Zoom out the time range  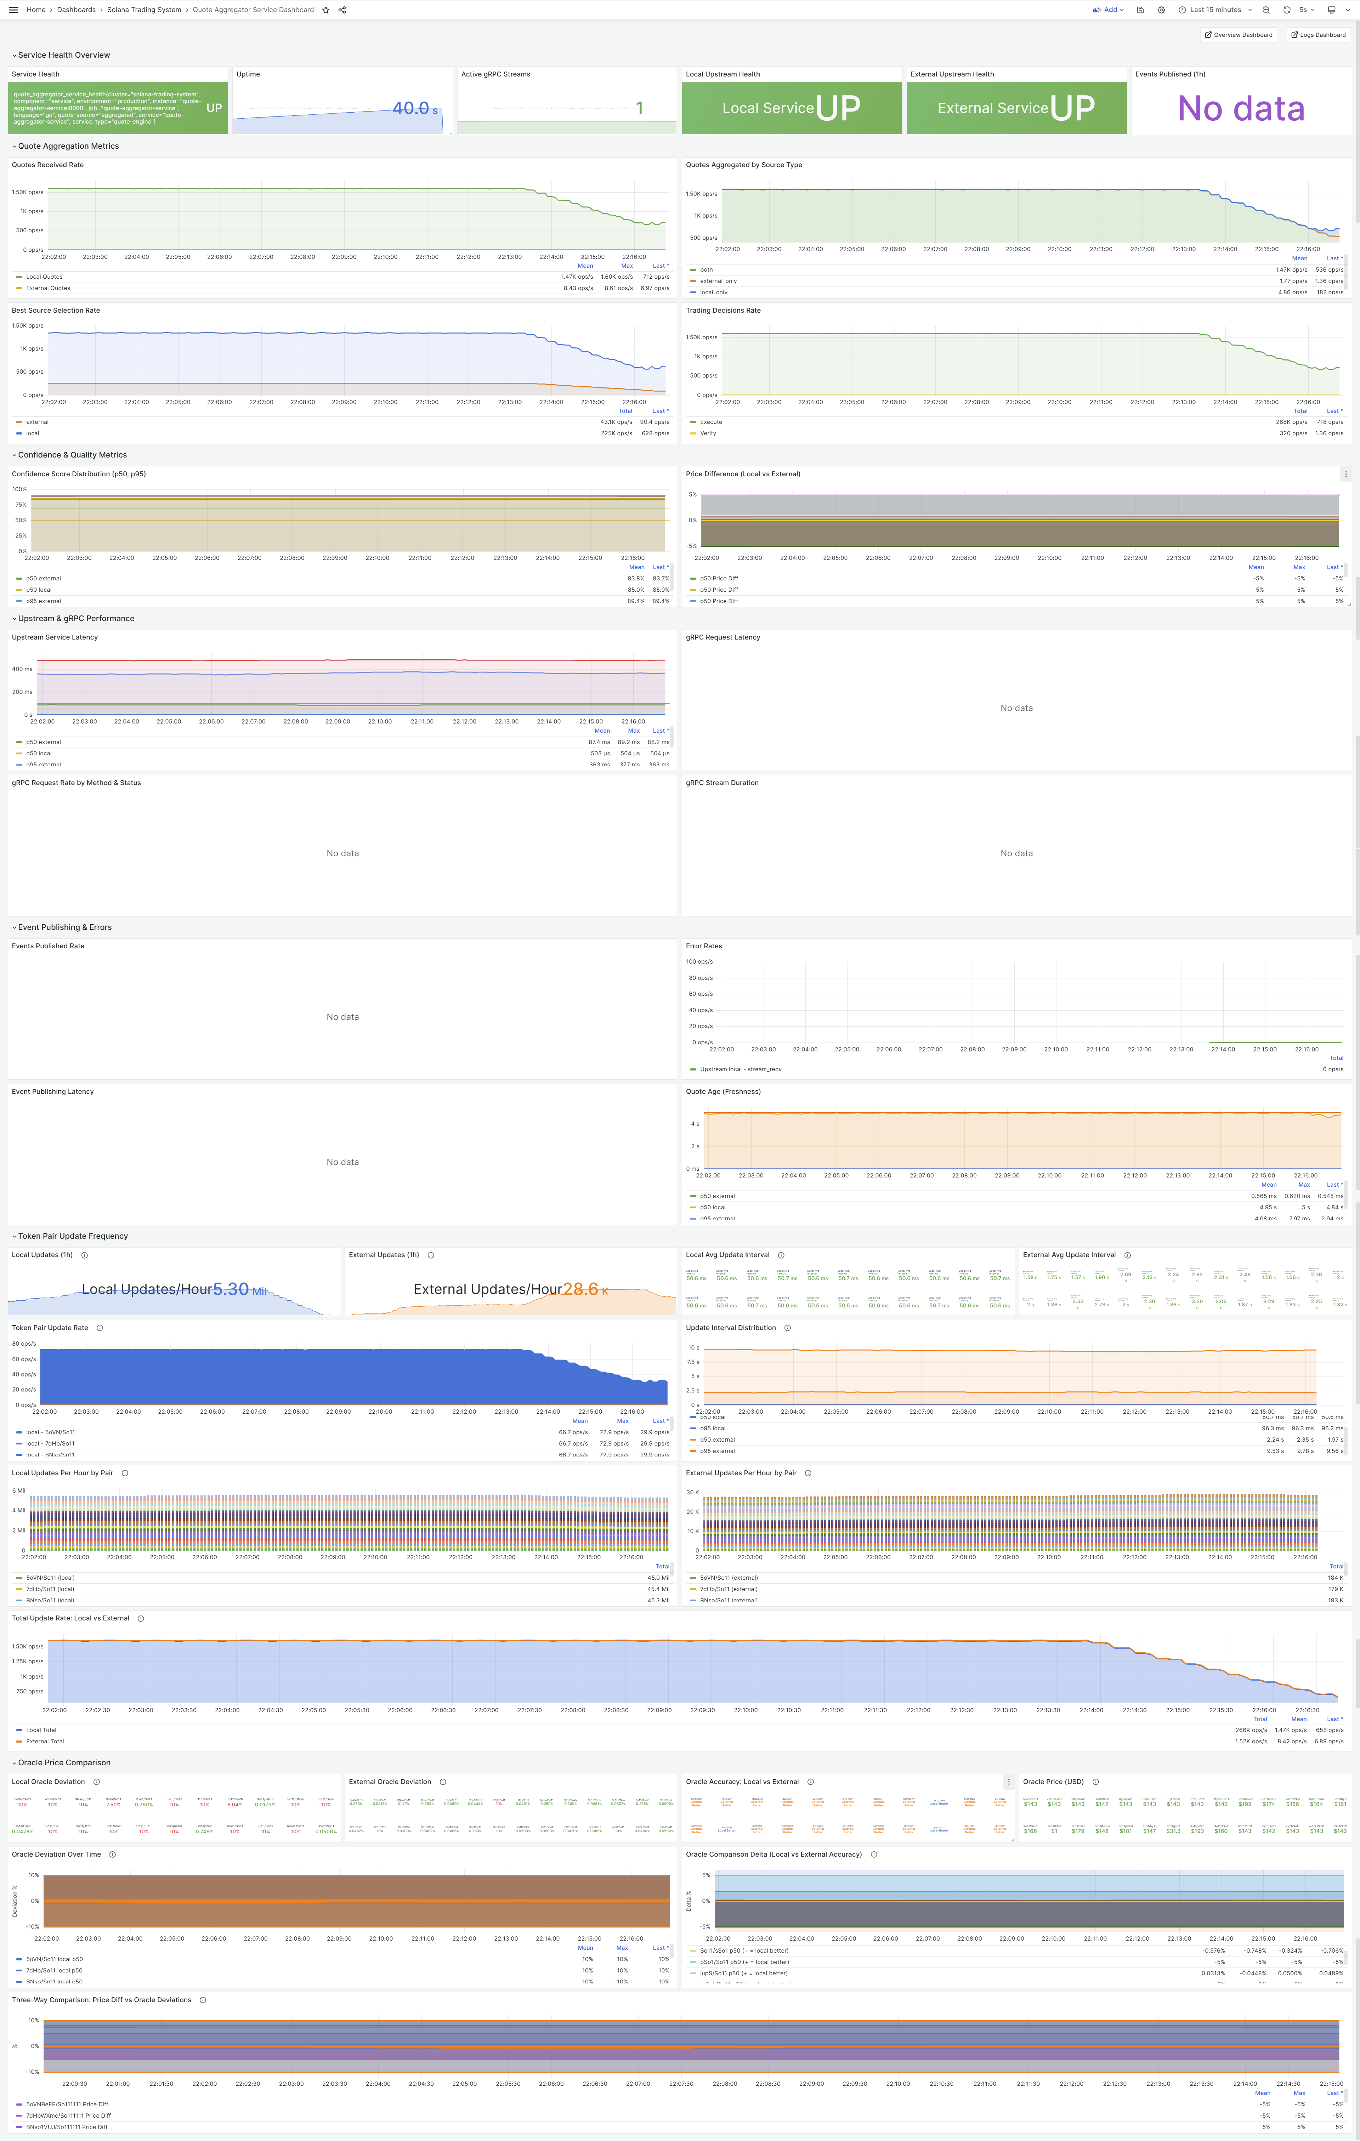click(1266, 10)
